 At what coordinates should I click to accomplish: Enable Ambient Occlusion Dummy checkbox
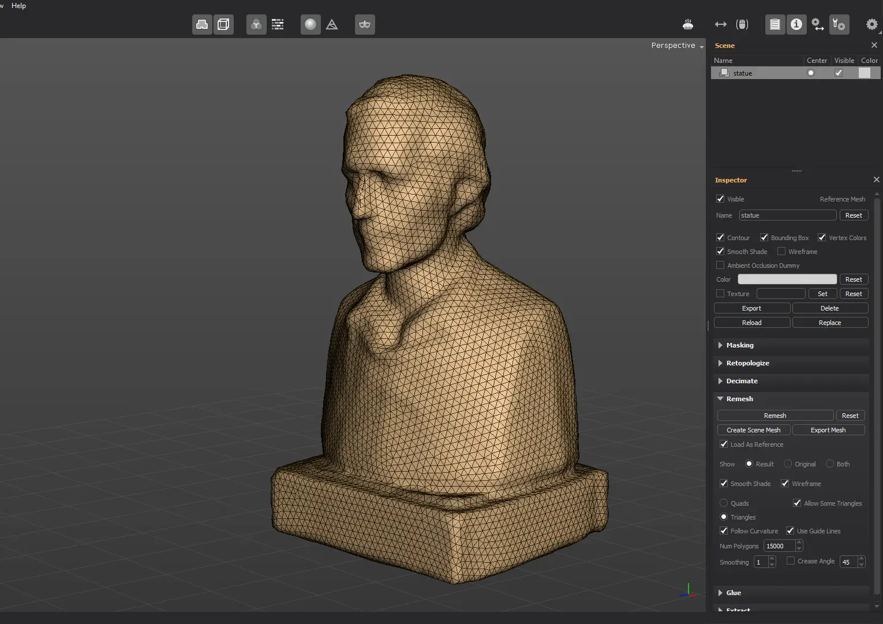point(720,265)
